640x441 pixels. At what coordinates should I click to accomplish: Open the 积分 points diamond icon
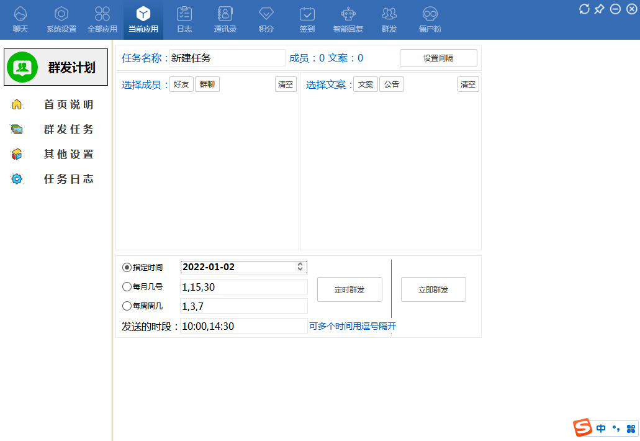[x=266, y=14]
